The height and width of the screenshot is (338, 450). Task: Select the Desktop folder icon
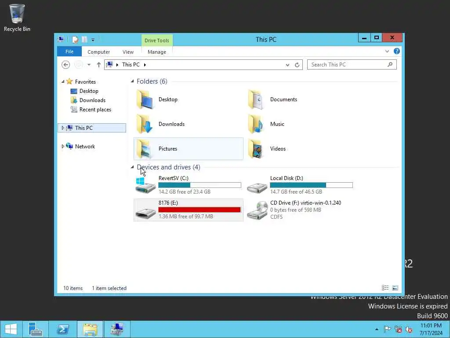[145, 99]
